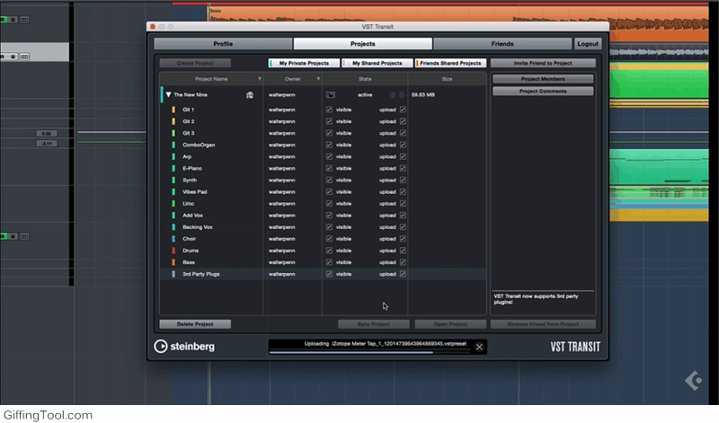Click the Open Project button
Screen dimensions: 719x423
click(450, 324)
